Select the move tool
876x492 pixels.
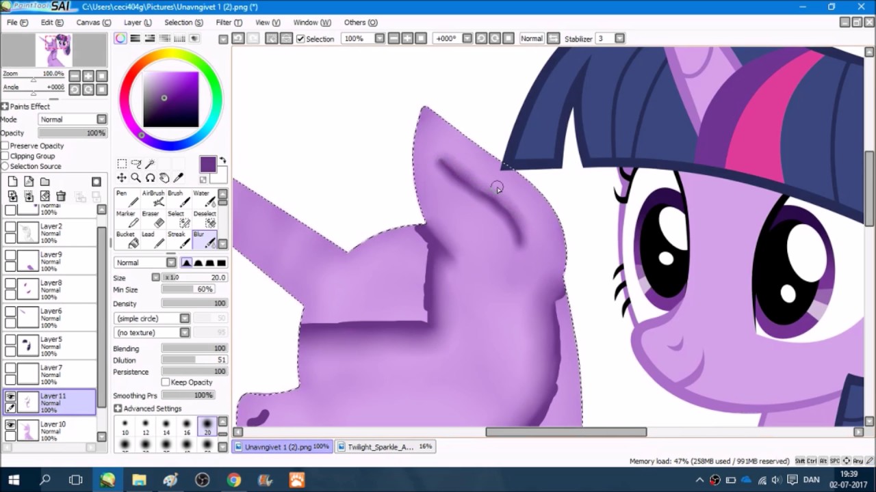(x=121, y=178)
